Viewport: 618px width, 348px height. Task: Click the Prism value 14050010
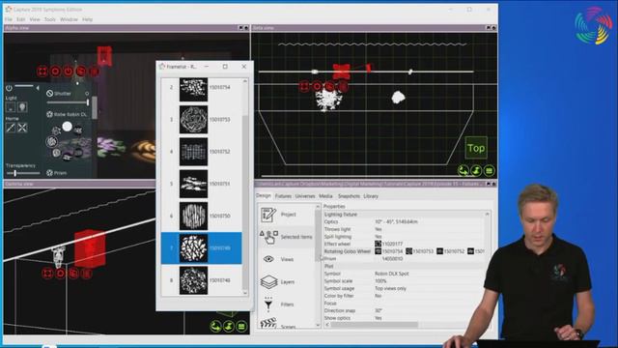click(x=392, y=259)
